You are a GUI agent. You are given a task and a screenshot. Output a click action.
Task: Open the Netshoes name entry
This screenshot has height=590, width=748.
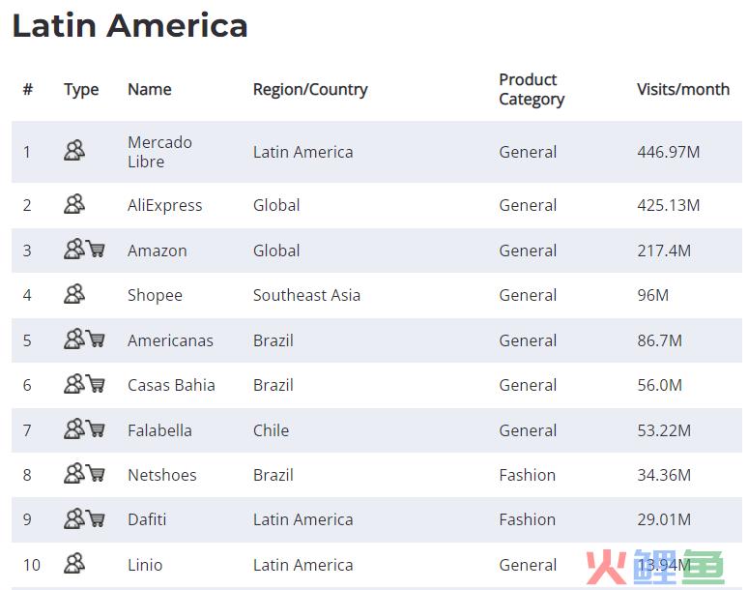(162, 475)
